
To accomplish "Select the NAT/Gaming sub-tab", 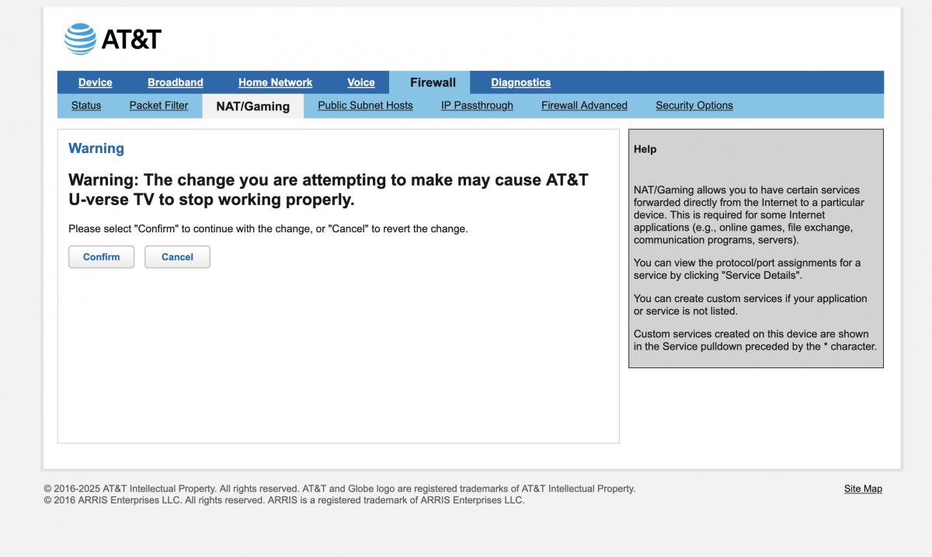I will click(253, 106).
